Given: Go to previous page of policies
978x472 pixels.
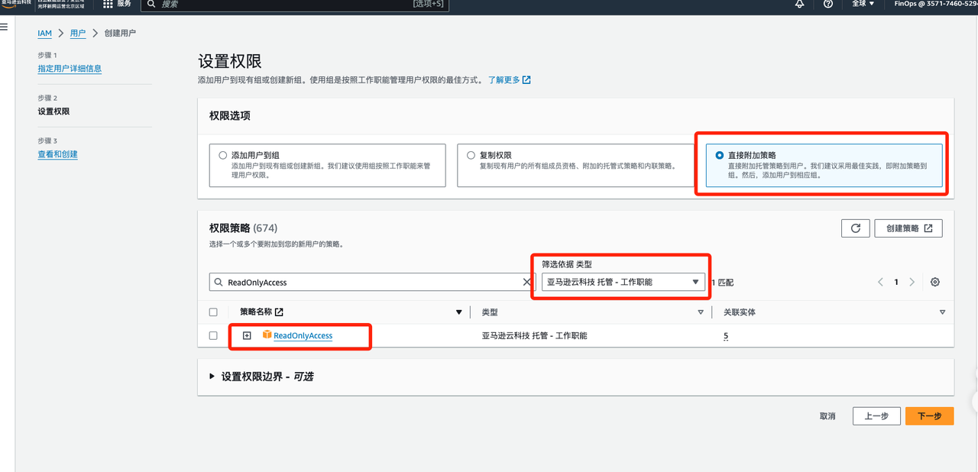Looking at the screenshot, I should pyautogui.click(x=880, y=282).
